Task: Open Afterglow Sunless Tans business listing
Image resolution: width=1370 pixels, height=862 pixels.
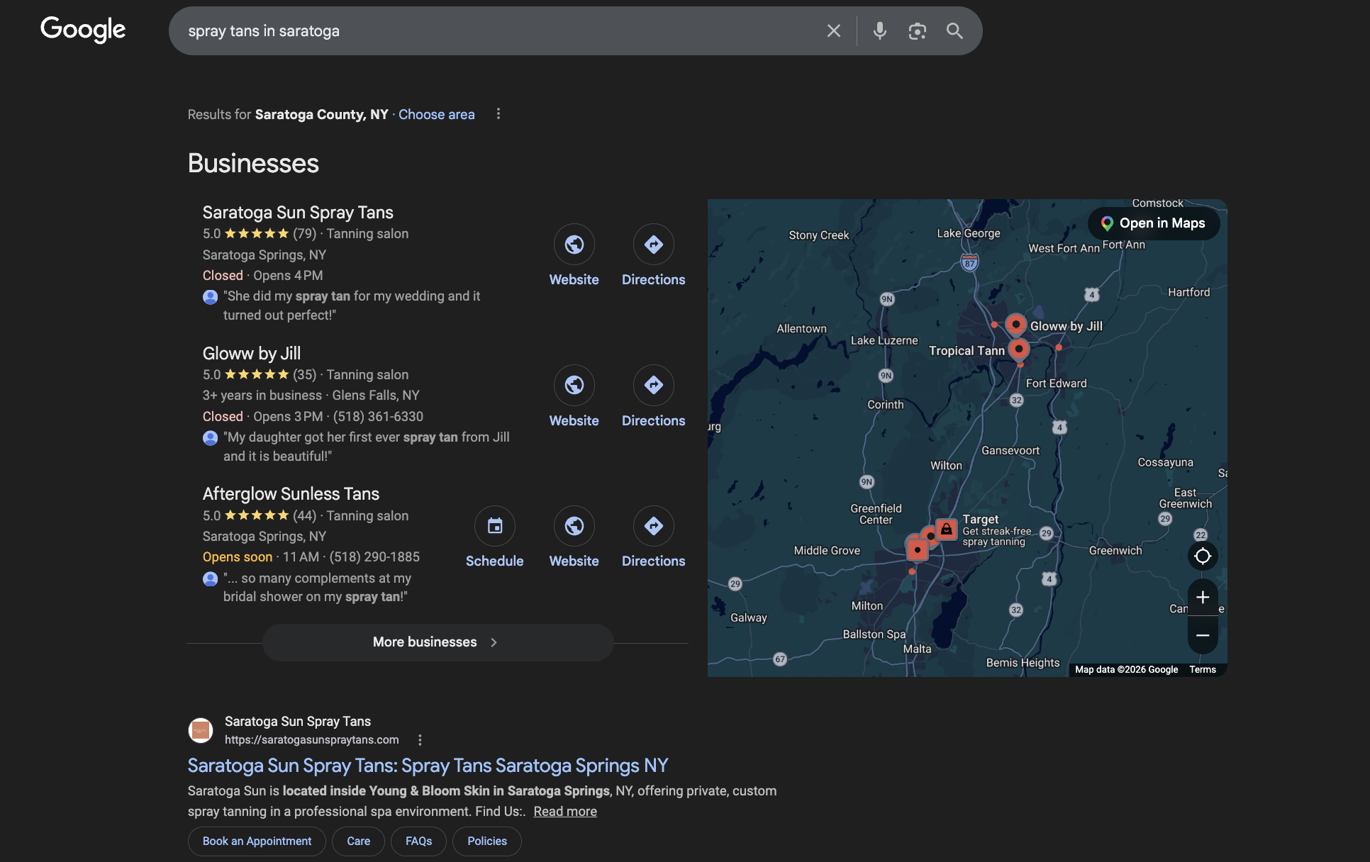Action: (x=291, y=494)
